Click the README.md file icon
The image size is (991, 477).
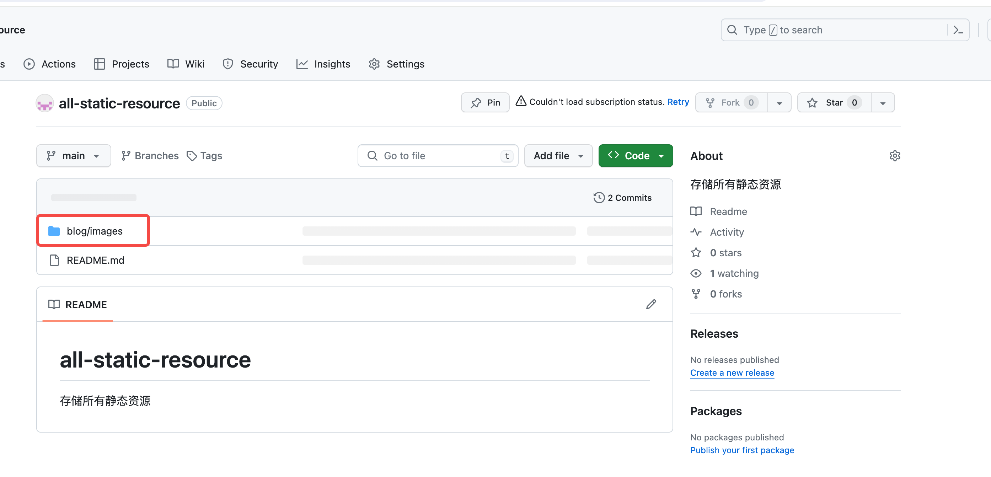pyautogui.click(x=54, y=261)
